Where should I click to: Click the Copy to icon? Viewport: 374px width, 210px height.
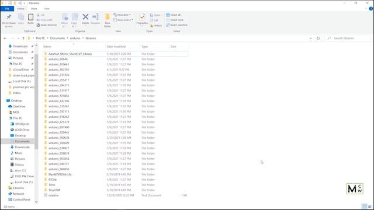(x=75, y=17)
